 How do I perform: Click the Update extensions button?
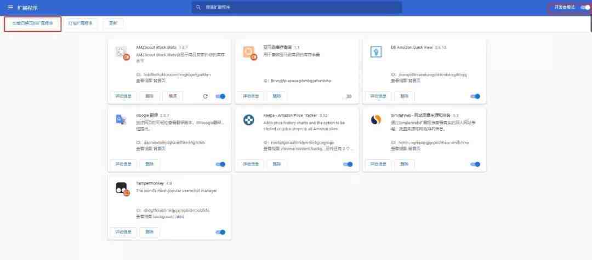click(113, 24)
